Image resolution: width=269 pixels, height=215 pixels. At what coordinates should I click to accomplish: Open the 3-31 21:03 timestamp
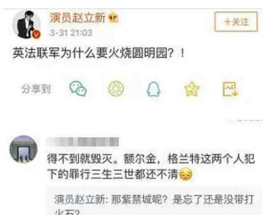(71, 33)
